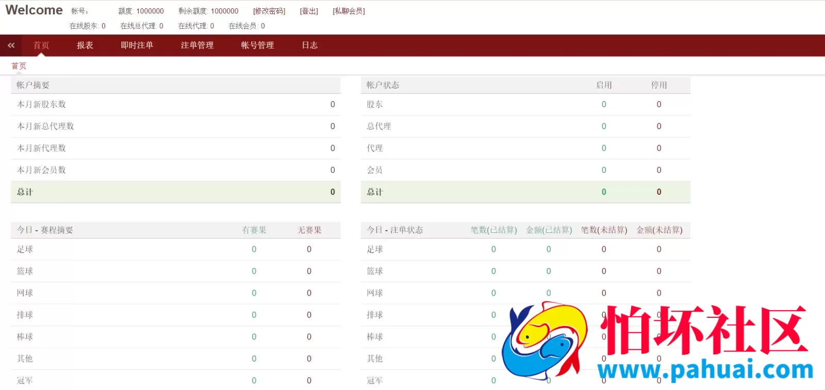Open the 报表 menu

[x=85, y=45]
